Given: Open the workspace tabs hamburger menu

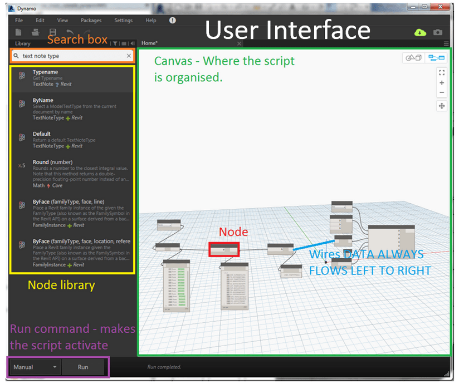Looking at the screenshot, I should (446, 43).
